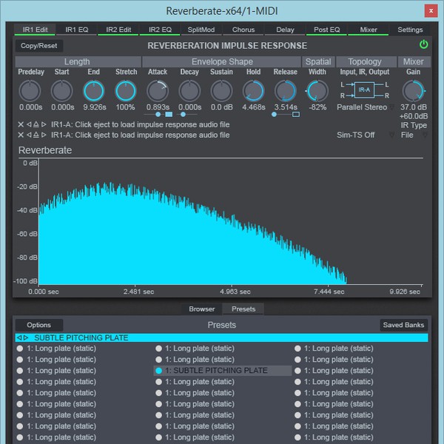Open the Settings tab
The height and width of the screenshot is (444, 444).
click(x=410, y=30)
